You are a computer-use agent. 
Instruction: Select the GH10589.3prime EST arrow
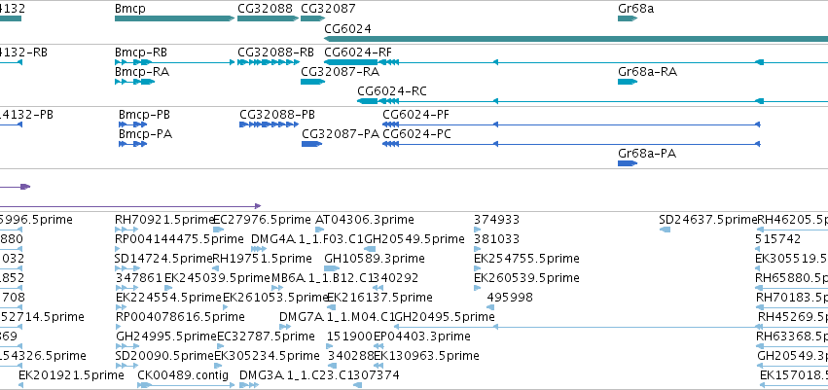(332, 268)
